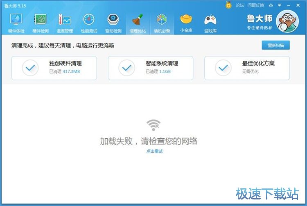
Task: Click the 无需优化 status text
Action: pos(250,71)
